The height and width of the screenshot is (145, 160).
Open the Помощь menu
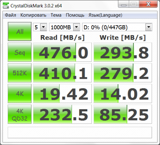pyautogui.click(x=75, y=15)
